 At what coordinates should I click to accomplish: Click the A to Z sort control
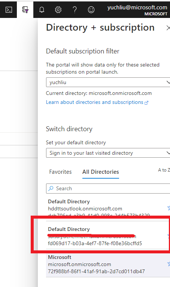tap(164, 170)
